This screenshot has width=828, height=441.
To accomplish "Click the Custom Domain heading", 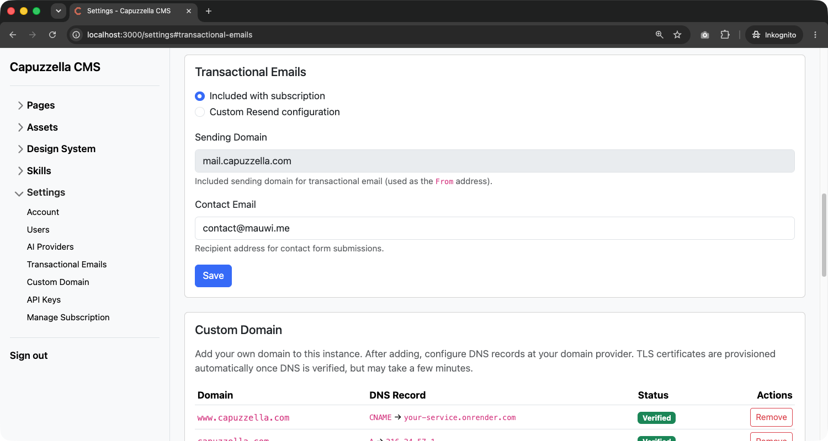I will coord(238,330).
